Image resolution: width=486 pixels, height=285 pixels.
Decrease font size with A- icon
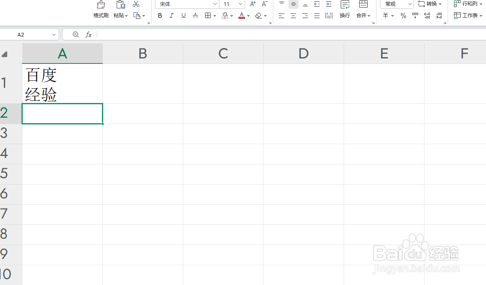pyautogui.click(x=264, y=4)
